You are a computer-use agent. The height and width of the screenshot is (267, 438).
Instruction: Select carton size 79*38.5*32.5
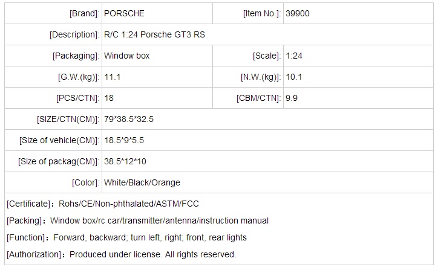click(129, 119)
